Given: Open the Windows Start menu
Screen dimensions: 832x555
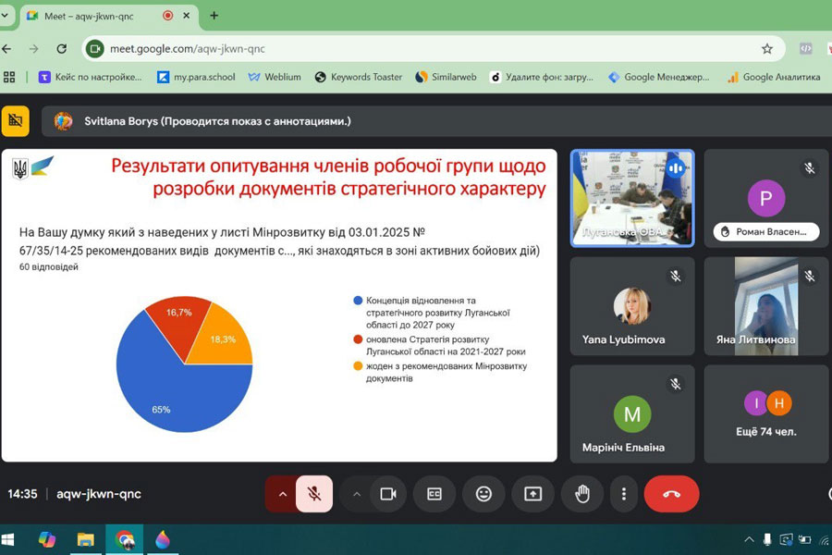Looking at the screenshot, I should click(x=8, y=540).
